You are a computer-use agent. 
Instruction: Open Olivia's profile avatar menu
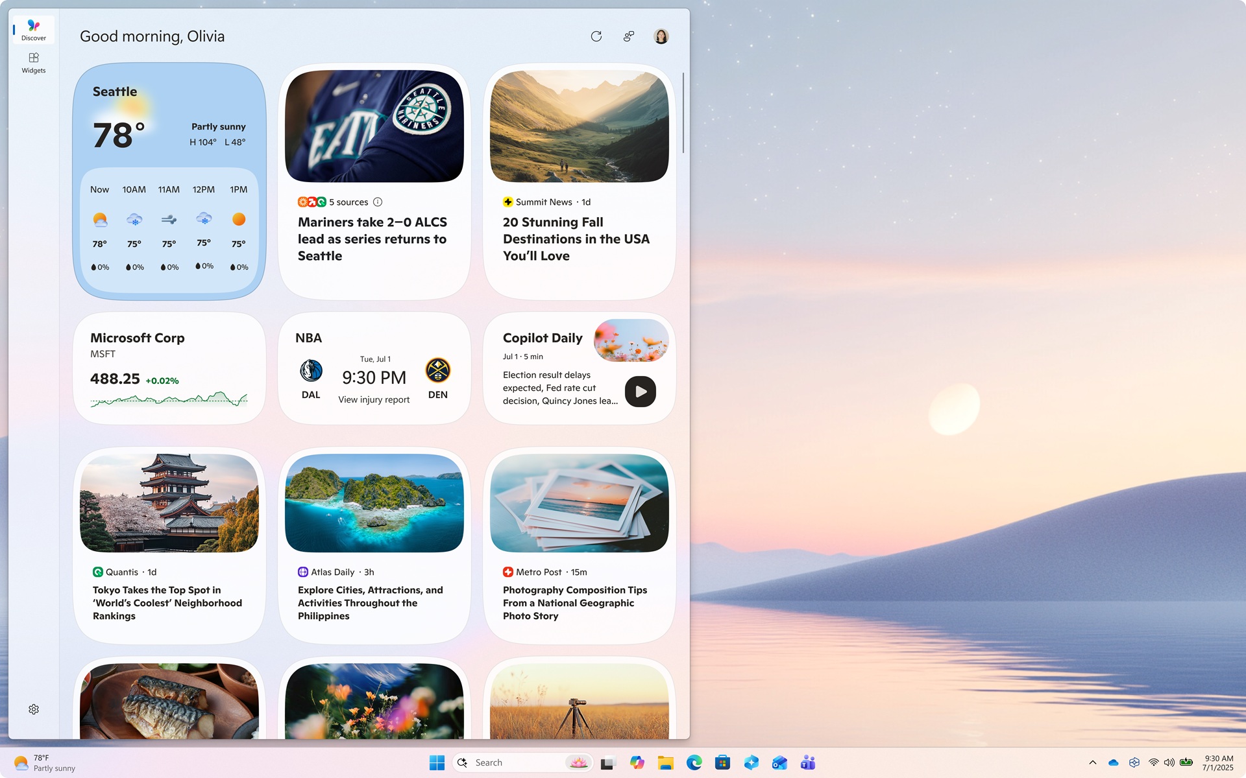click(660, 36)
